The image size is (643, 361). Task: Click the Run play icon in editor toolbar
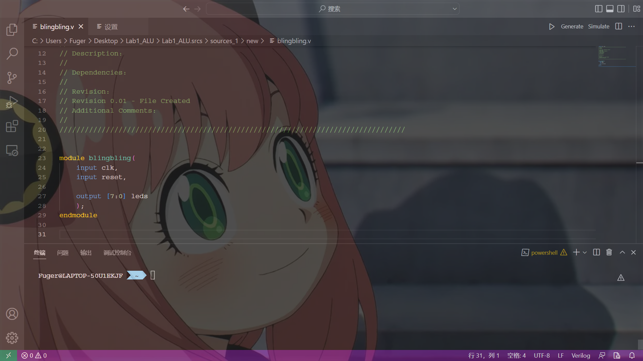[552, 27]
